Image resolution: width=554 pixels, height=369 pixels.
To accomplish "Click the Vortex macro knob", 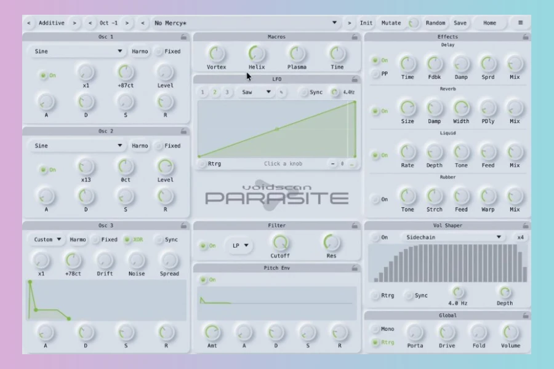I will [216, 54].
